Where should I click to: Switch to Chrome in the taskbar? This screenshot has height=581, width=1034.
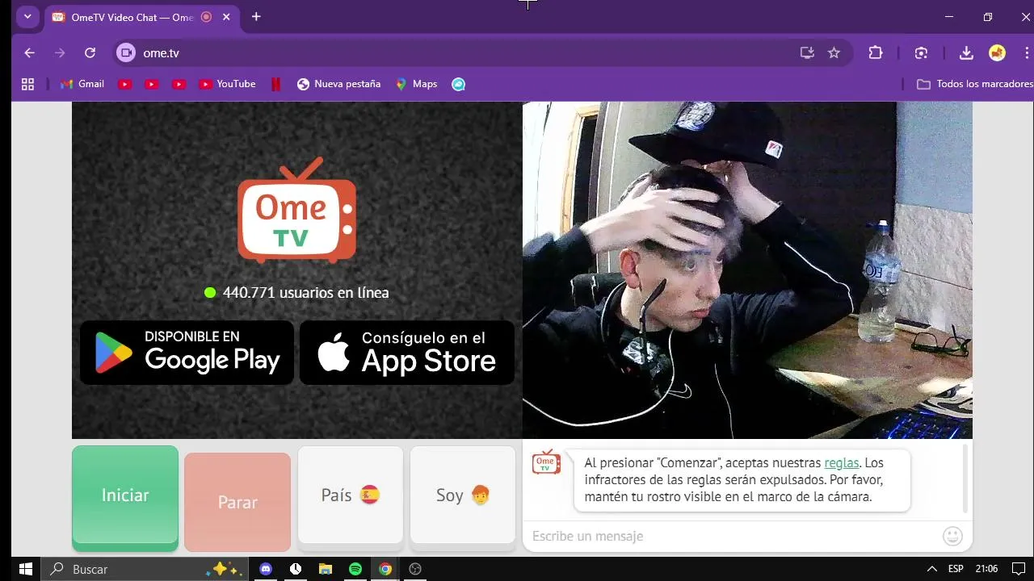385,569
